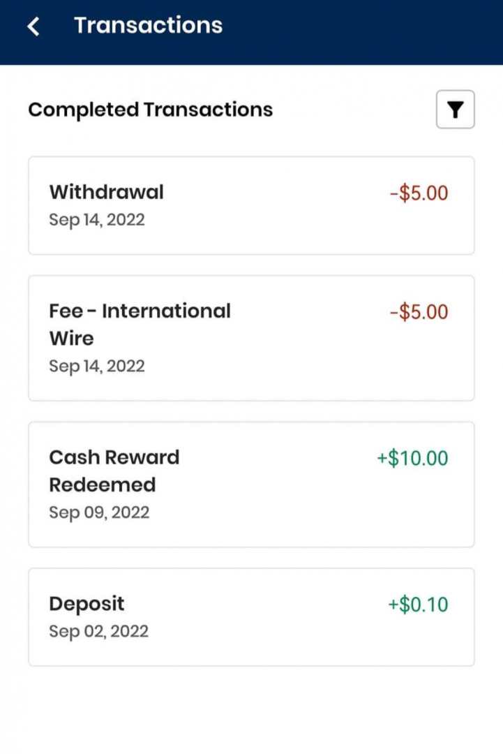Tap the Withdrawal title text

coord(106,192)
